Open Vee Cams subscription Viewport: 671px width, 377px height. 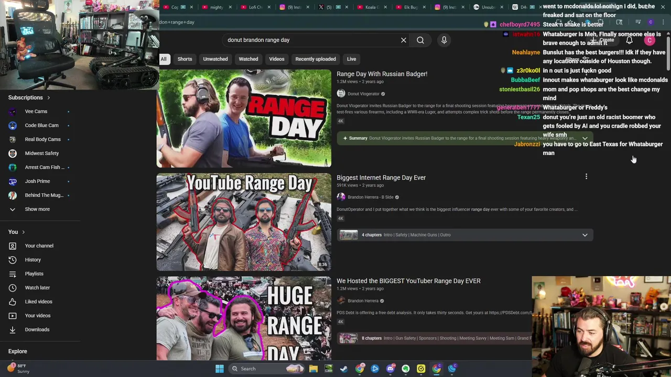tap(37, 112)
